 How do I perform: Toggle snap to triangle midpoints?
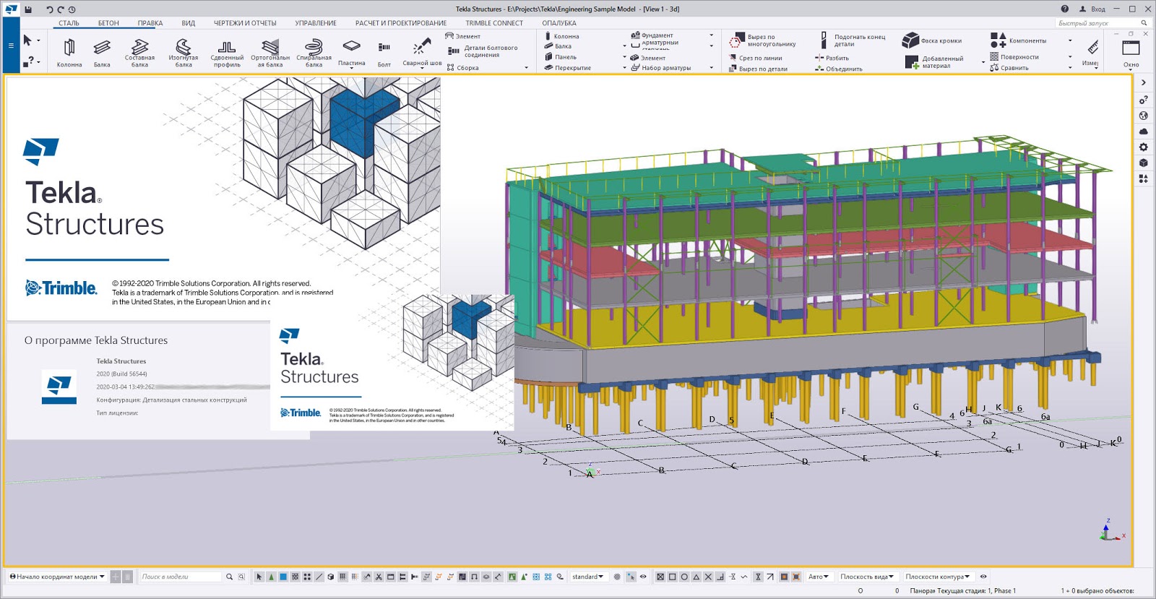pos(696,577)
